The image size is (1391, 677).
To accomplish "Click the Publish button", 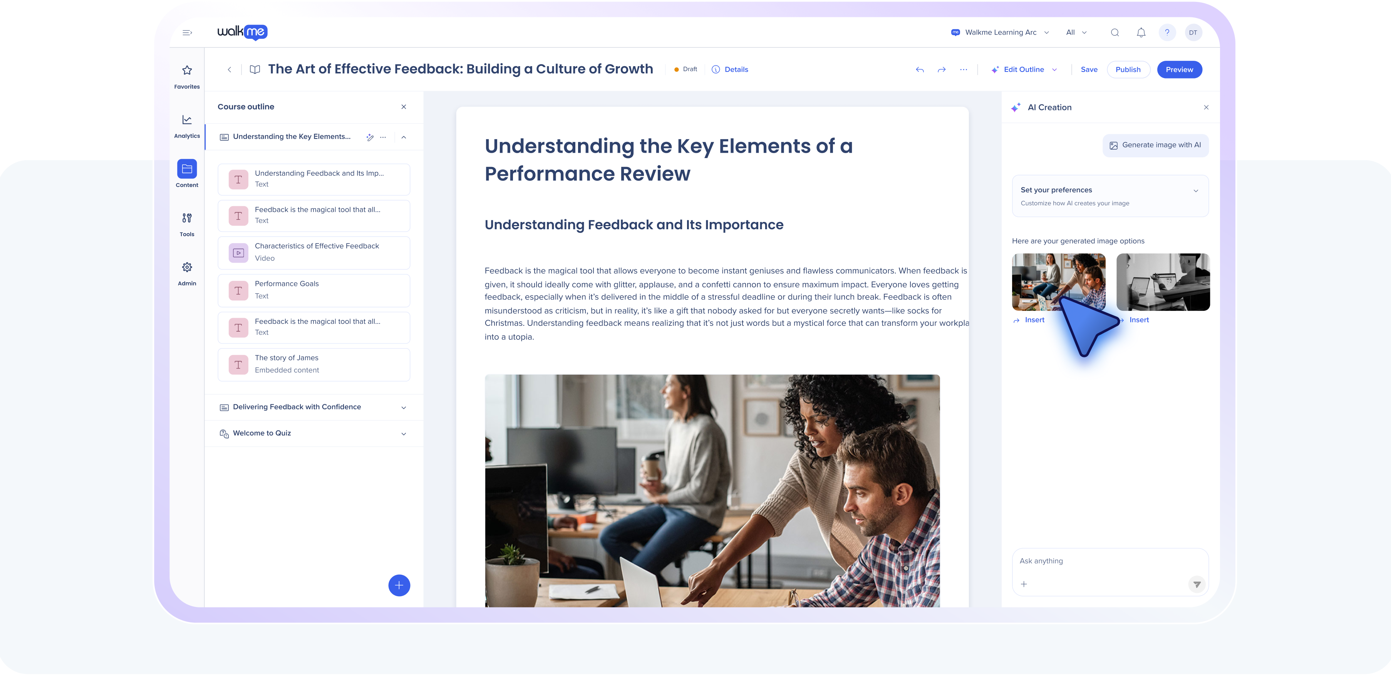I will coord(1128,70).
